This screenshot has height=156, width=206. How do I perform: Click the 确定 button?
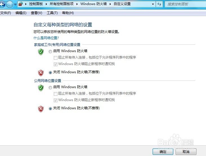point(163,152)
